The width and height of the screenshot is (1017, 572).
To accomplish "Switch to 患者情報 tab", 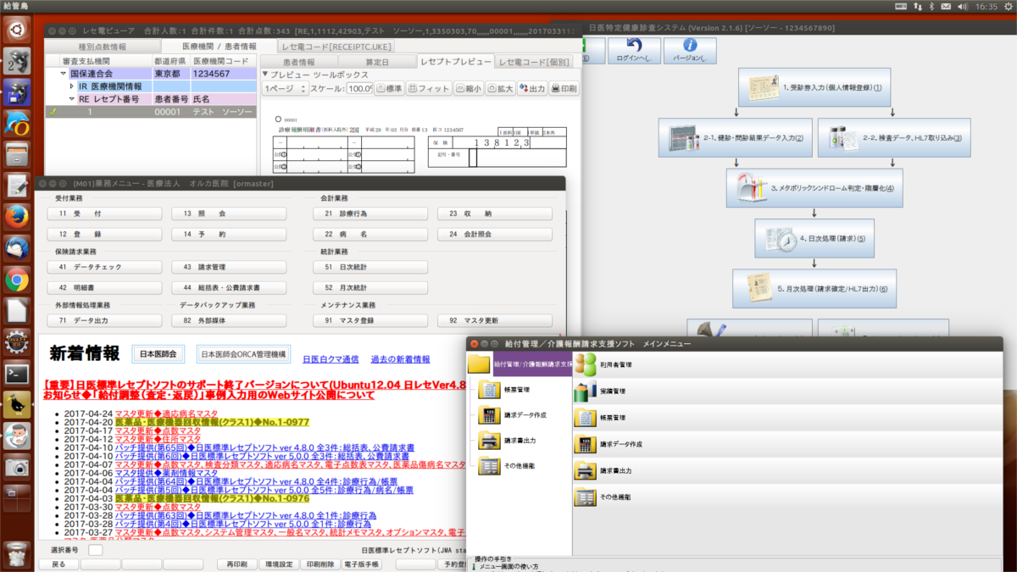I will tap(297, 62).
